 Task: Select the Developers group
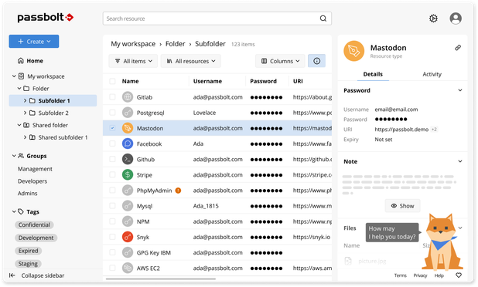32,181
